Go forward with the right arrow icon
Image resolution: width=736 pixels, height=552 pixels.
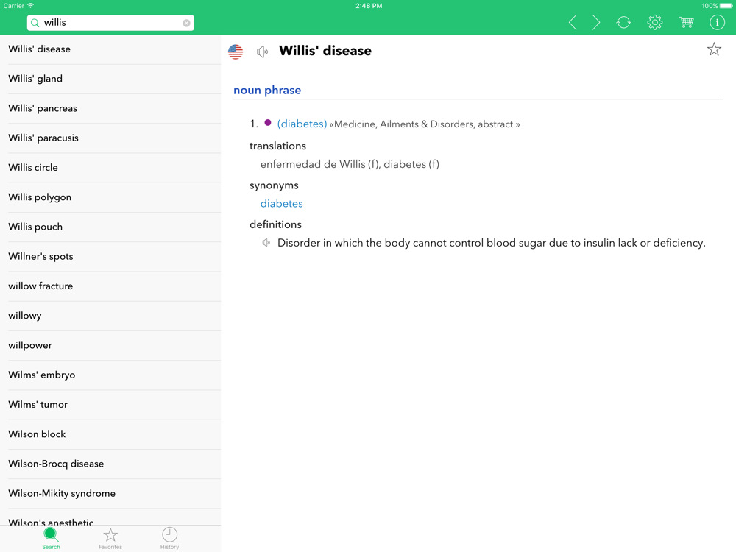(595, 22)
